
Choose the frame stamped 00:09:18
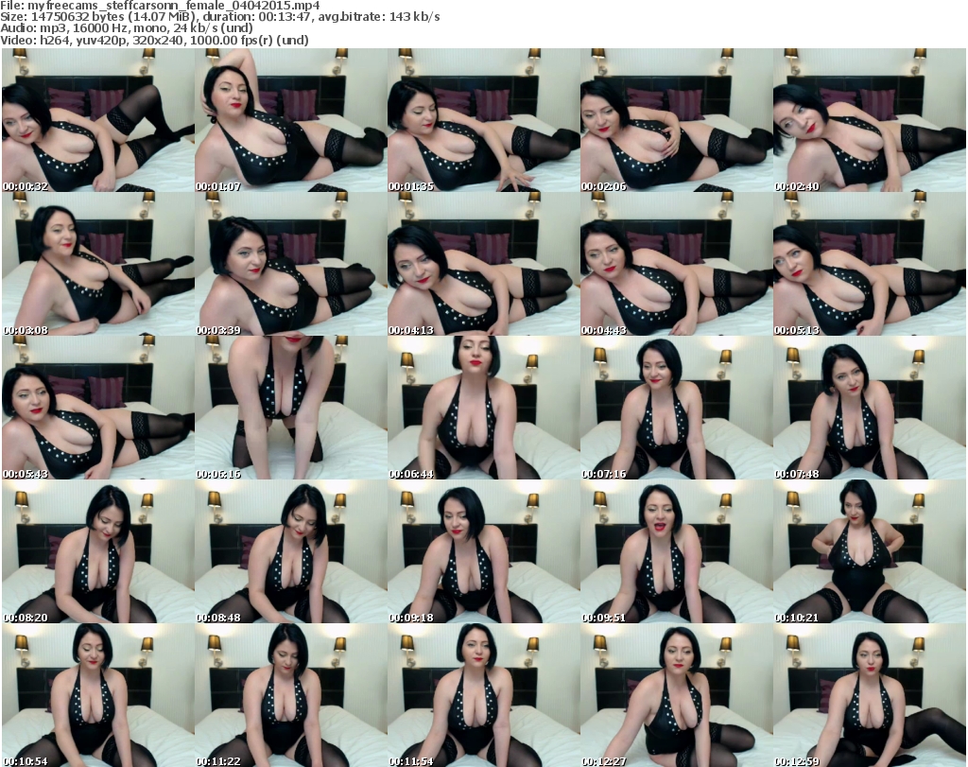point(483,551)
